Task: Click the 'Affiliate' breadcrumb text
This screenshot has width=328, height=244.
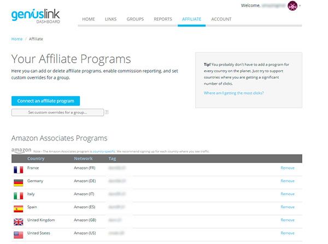Action: tap(36, 39)
